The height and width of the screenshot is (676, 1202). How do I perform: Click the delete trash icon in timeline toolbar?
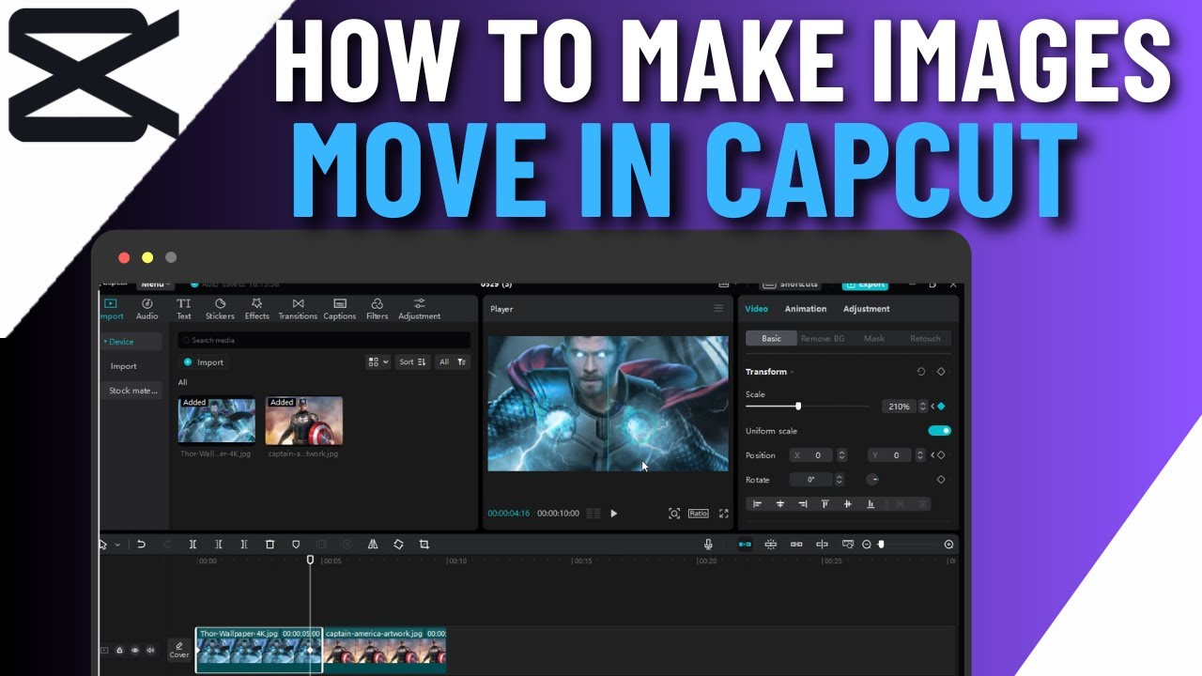(x=270, y=544)
